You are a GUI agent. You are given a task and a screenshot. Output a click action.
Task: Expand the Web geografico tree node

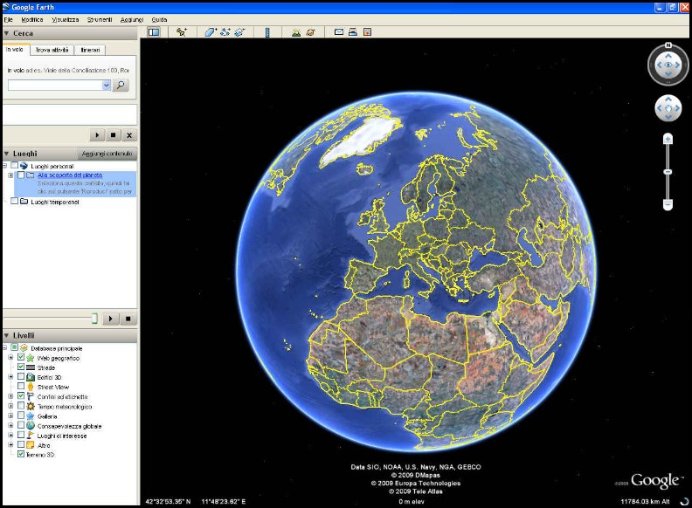tap(10, 358)
